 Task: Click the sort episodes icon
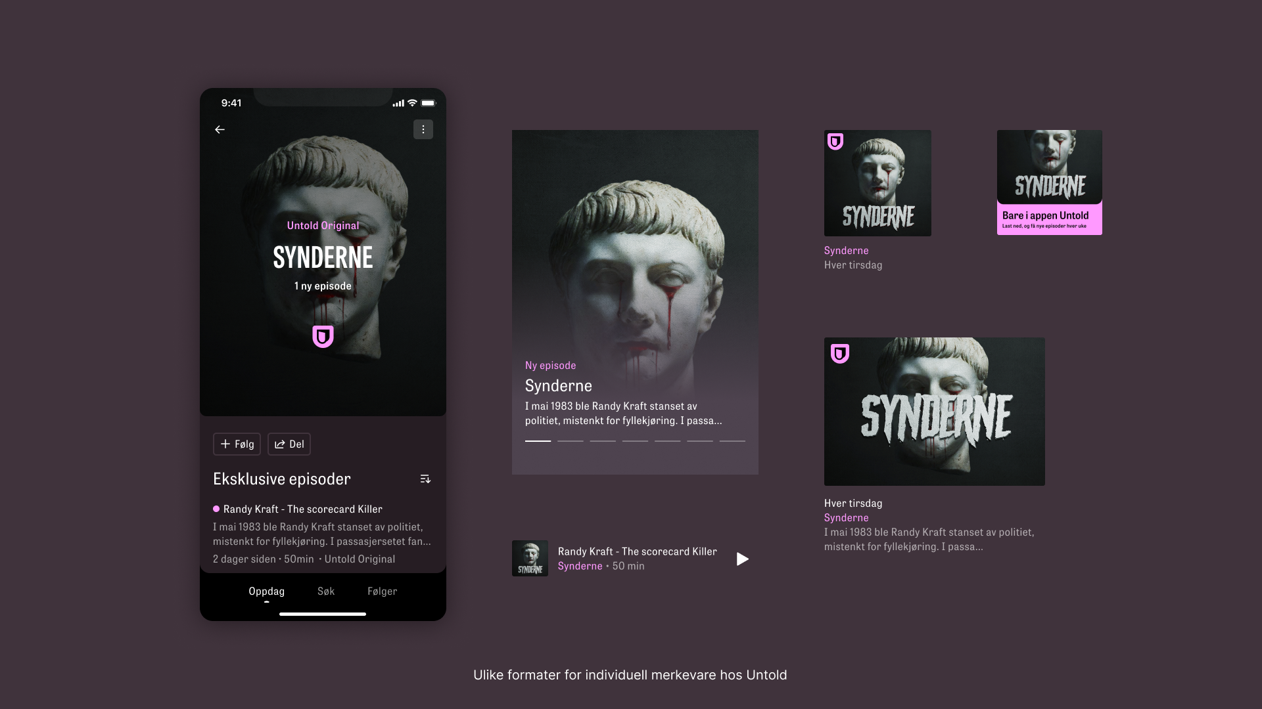[x=425, y=479]
